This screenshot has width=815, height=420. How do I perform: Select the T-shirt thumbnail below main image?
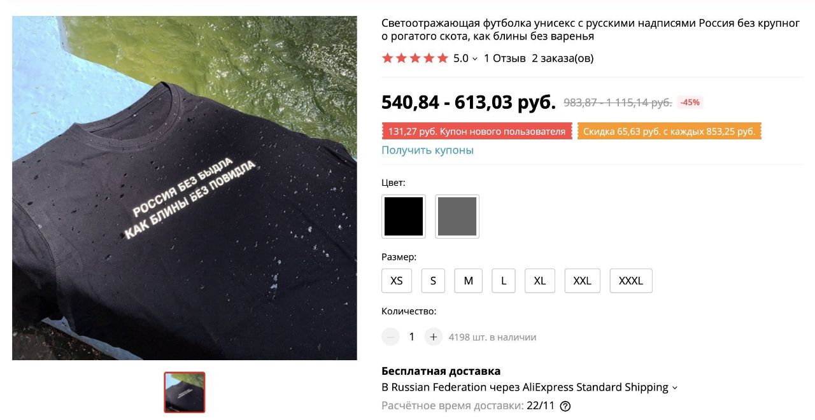pos(185,392)
